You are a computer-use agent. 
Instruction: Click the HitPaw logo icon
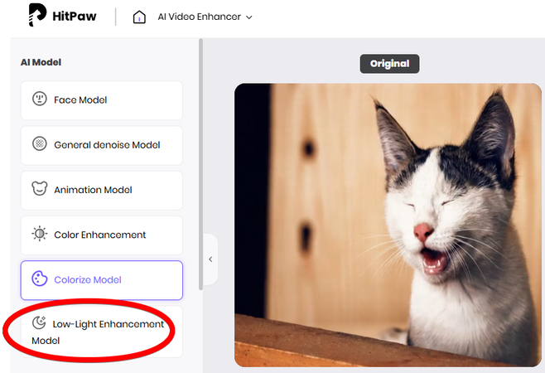coord(37,15)
